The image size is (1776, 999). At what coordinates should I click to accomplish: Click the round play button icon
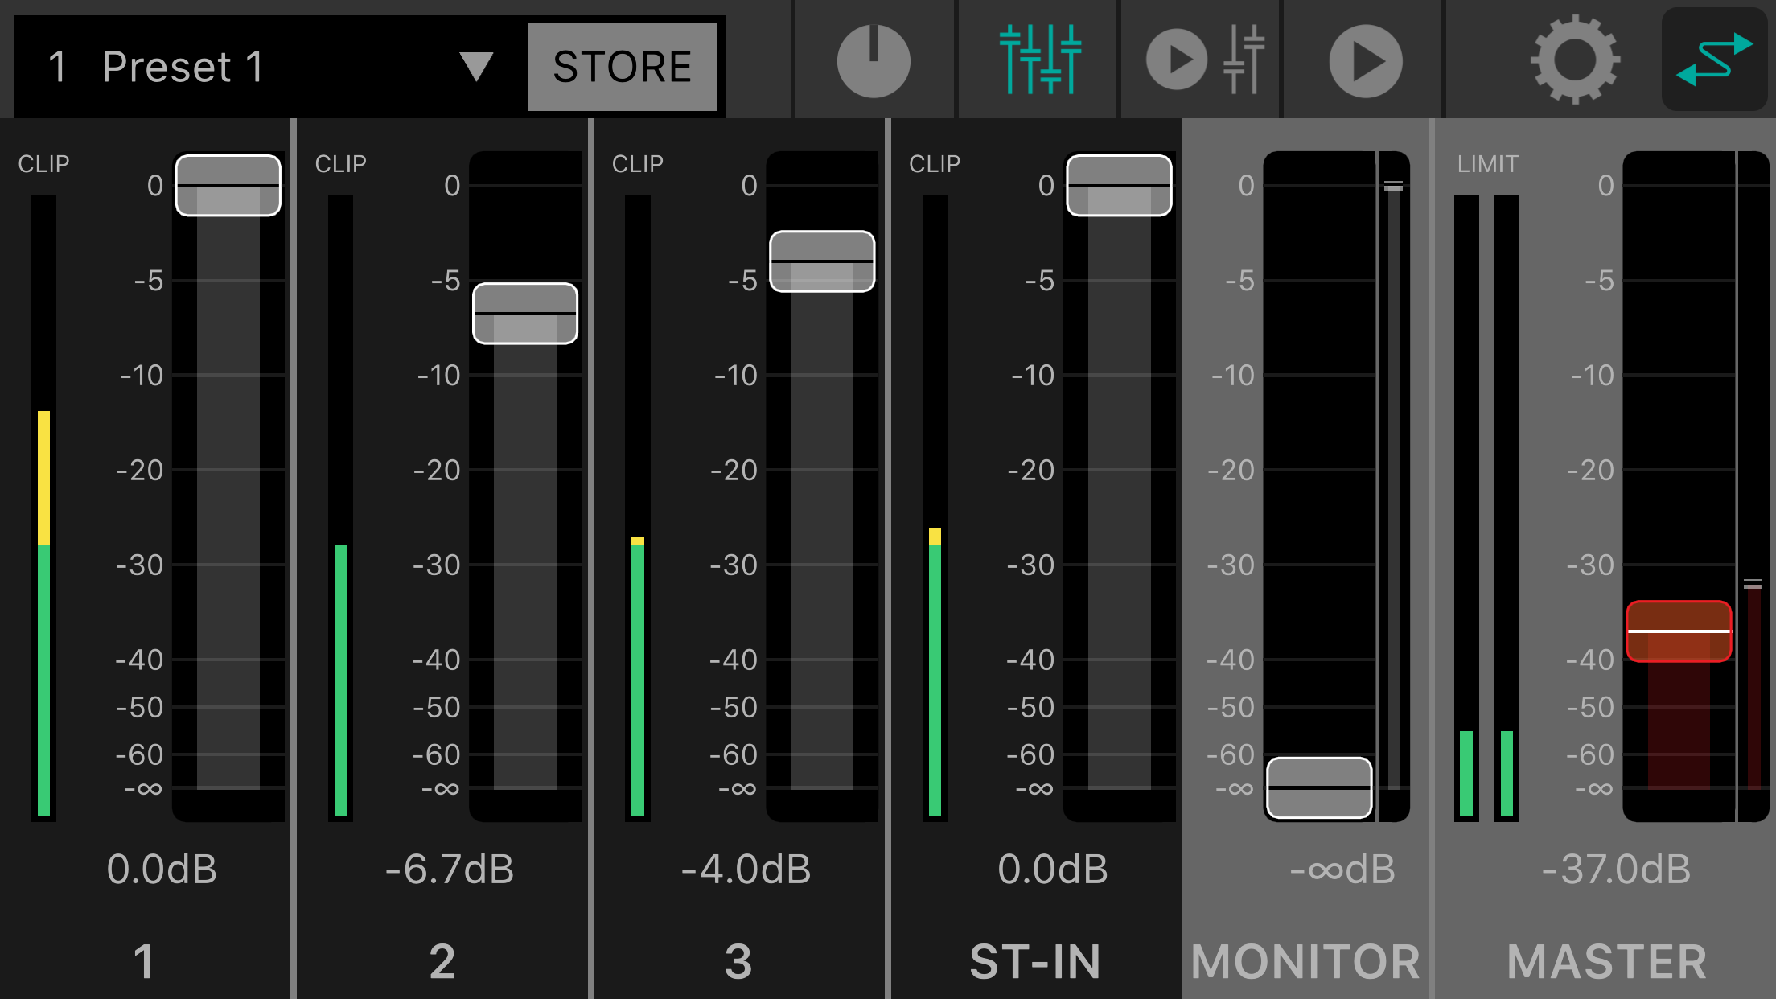pyautogui.click(x=1365, y=61)
